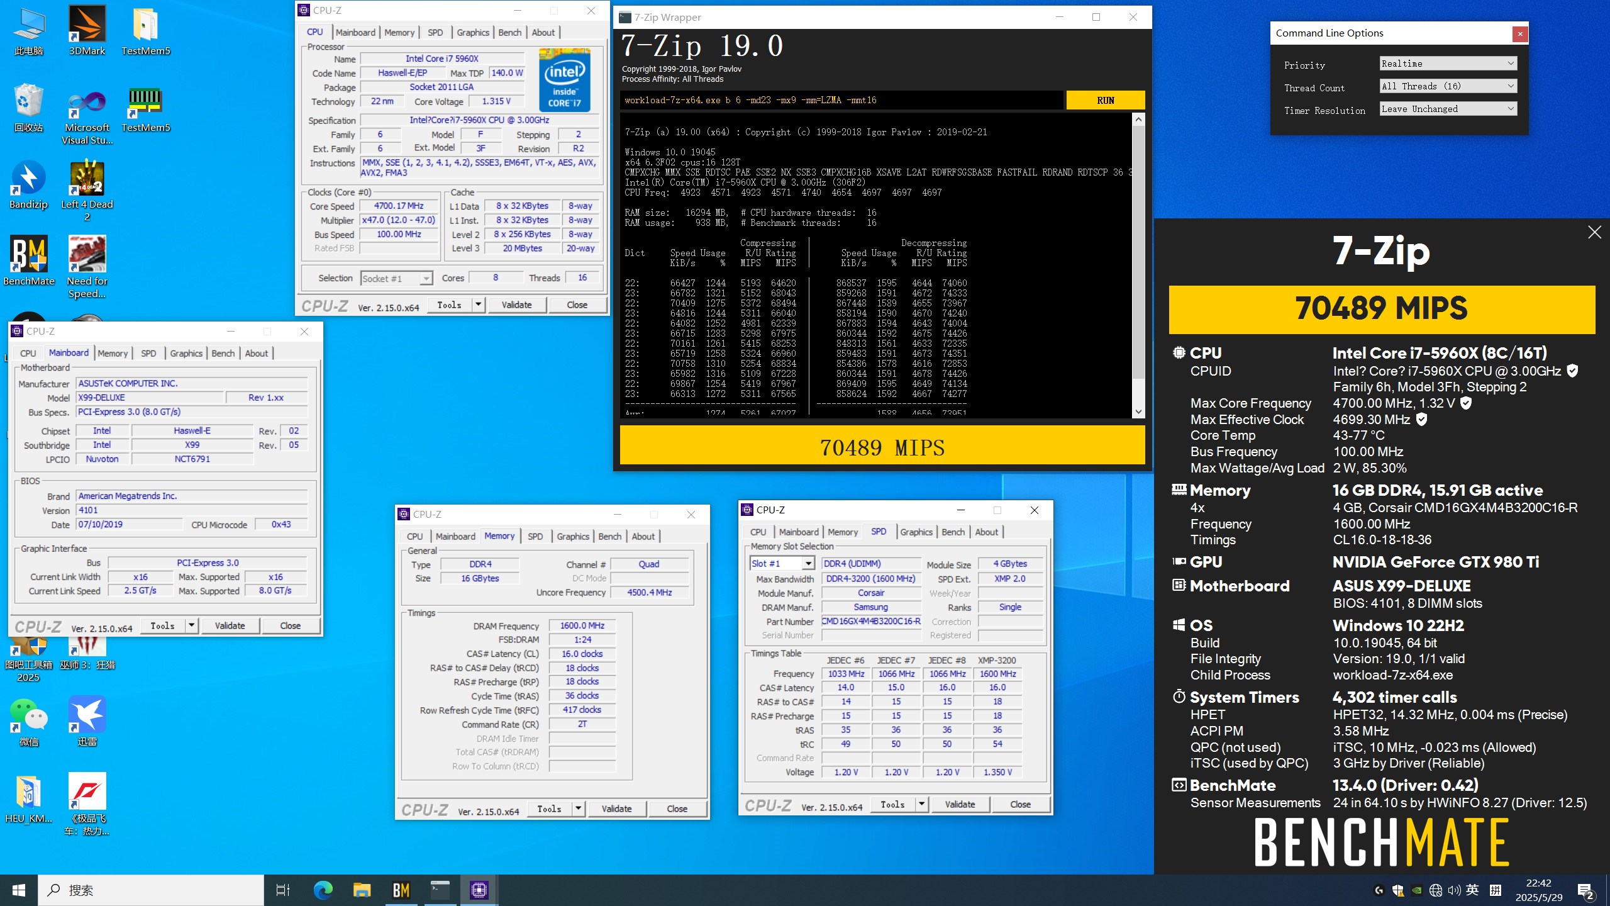Viewport: 1610px width, 906px height.
Task: Expand Tools arrow in SPD window
Action: coord(921,804)
